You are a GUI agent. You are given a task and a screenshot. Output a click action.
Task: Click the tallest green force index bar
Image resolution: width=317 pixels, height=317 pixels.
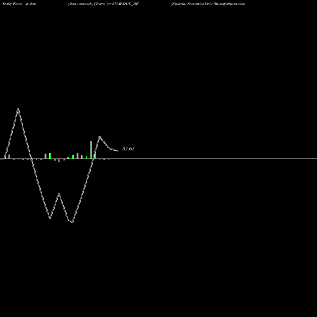click(x=91, y=150)
